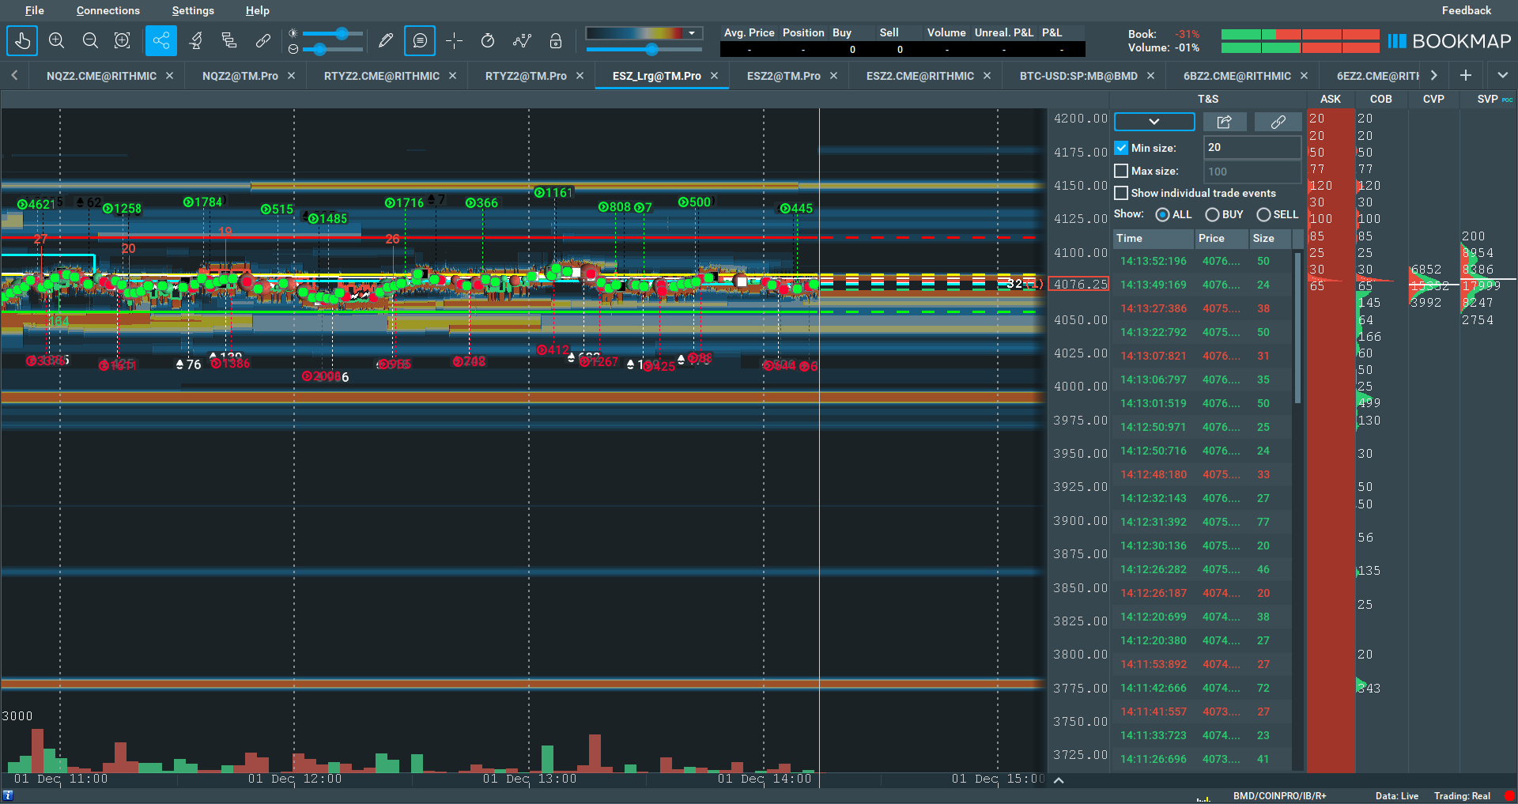This screenshot has width=1518, height=804.
Task: Close the BTC-USD:SP:MB@BMD tab
Action: click(x=1151, y=76)
